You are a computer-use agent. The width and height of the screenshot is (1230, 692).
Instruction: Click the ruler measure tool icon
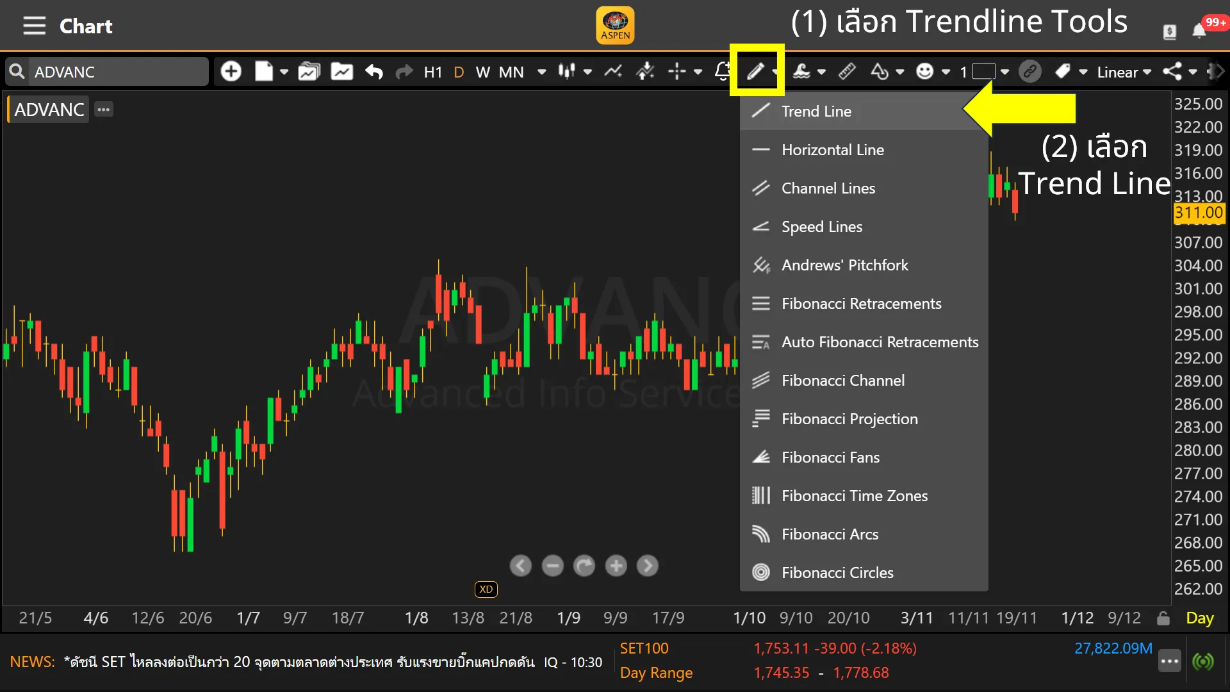coord(847,71)
